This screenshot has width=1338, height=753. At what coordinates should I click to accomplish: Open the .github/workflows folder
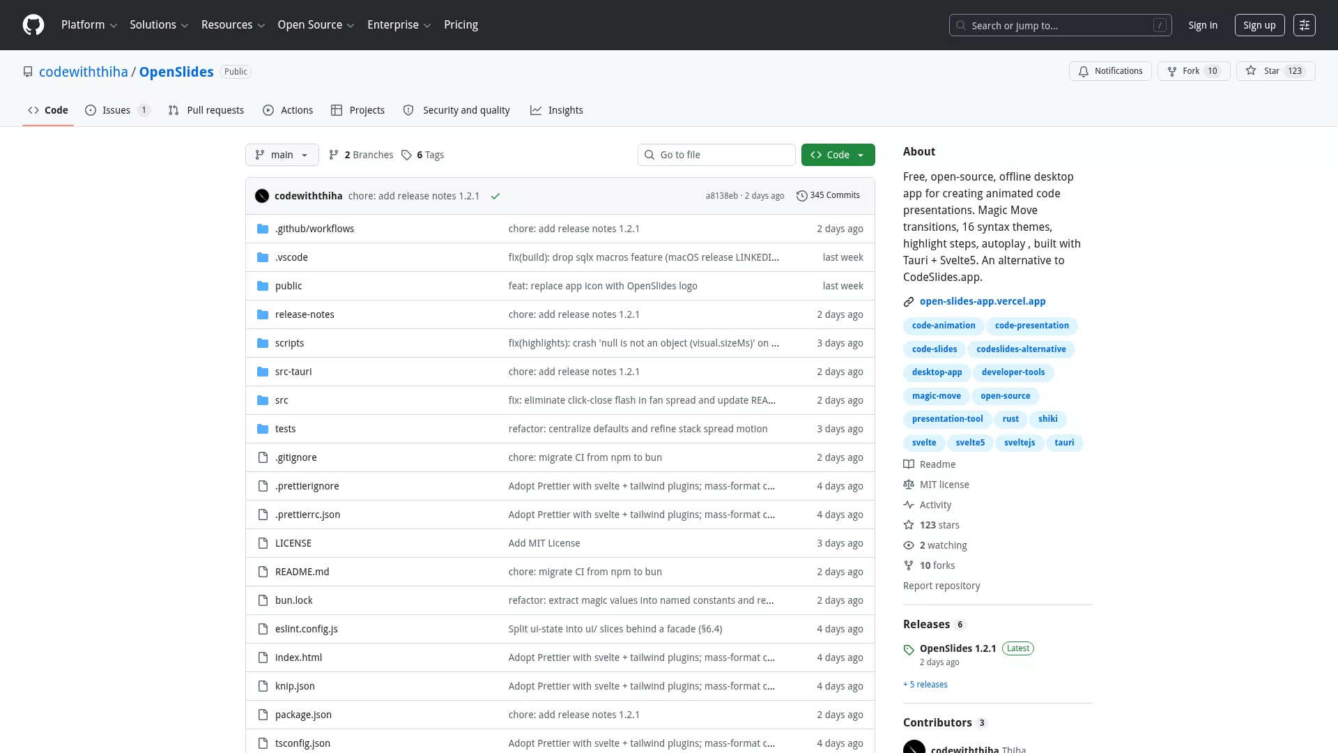click(314, 229)
